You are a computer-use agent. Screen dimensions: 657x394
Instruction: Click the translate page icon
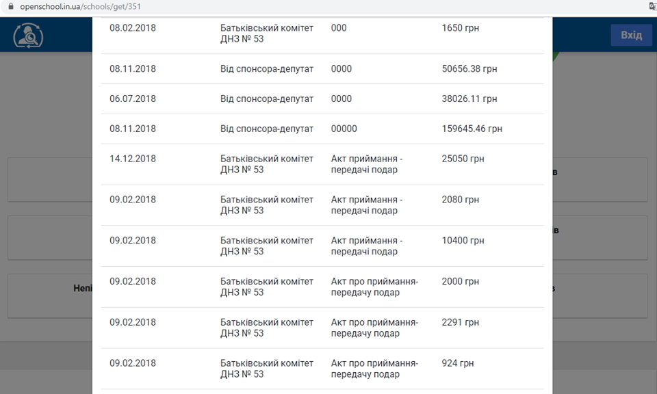coord(652,6)
